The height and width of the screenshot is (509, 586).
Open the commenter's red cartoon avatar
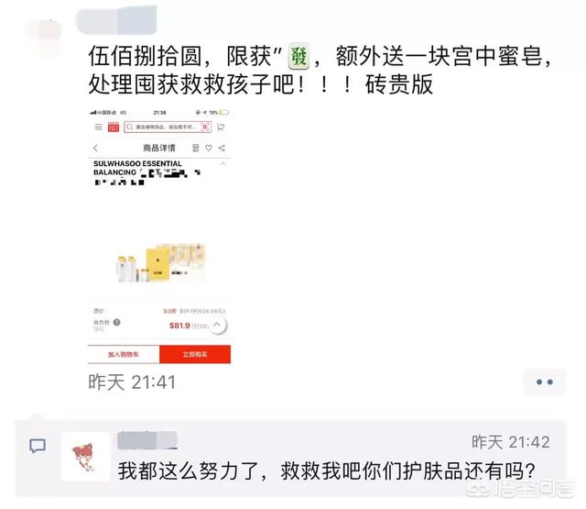pyautogui.click(x=85, y=457)
